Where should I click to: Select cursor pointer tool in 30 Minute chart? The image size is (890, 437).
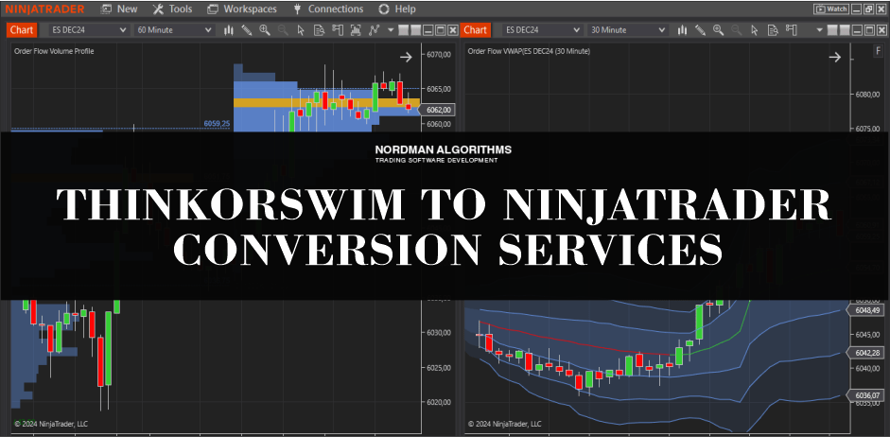point(755,30)
